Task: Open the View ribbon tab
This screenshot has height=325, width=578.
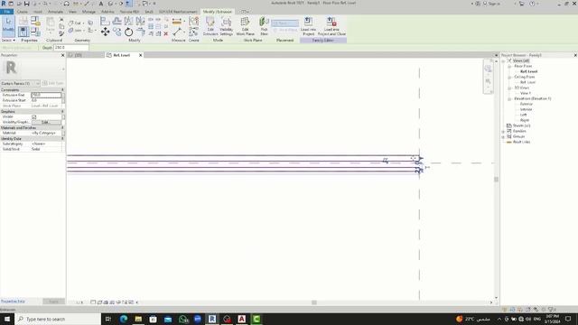Action: pyautogui.click(x=72, y=12)
